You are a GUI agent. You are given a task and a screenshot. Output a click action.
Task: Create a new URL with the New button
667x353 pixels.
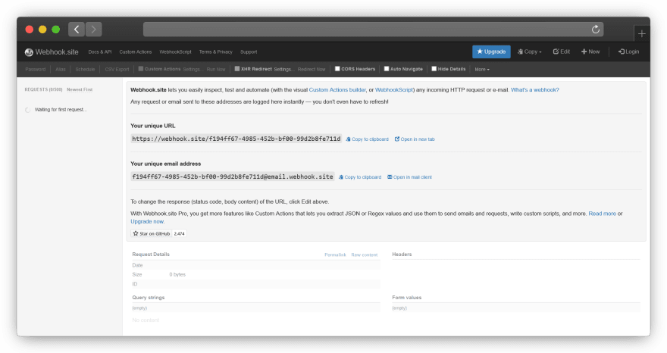(x=590, y=52)
